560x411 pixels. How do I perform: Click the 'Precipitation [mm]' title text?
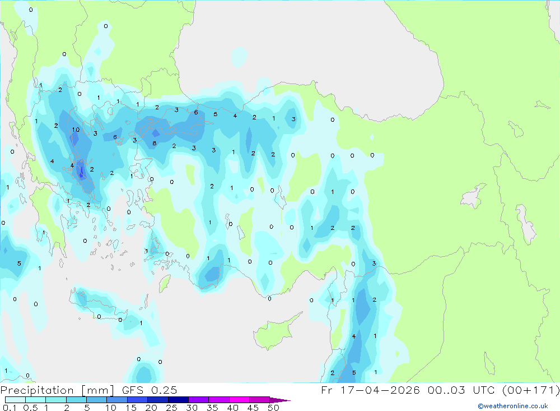pyautogui.click(x=58, y=390)
